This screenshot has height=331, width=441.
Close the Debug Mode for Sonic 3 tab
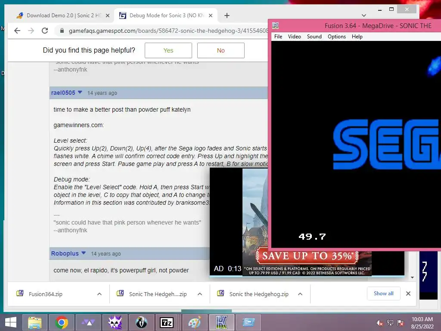(210, 16)
